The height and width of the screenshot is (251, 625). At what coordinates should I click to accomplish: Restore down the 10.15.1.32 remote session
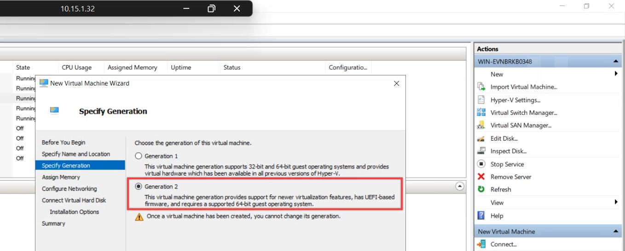[x=211, y=8]
